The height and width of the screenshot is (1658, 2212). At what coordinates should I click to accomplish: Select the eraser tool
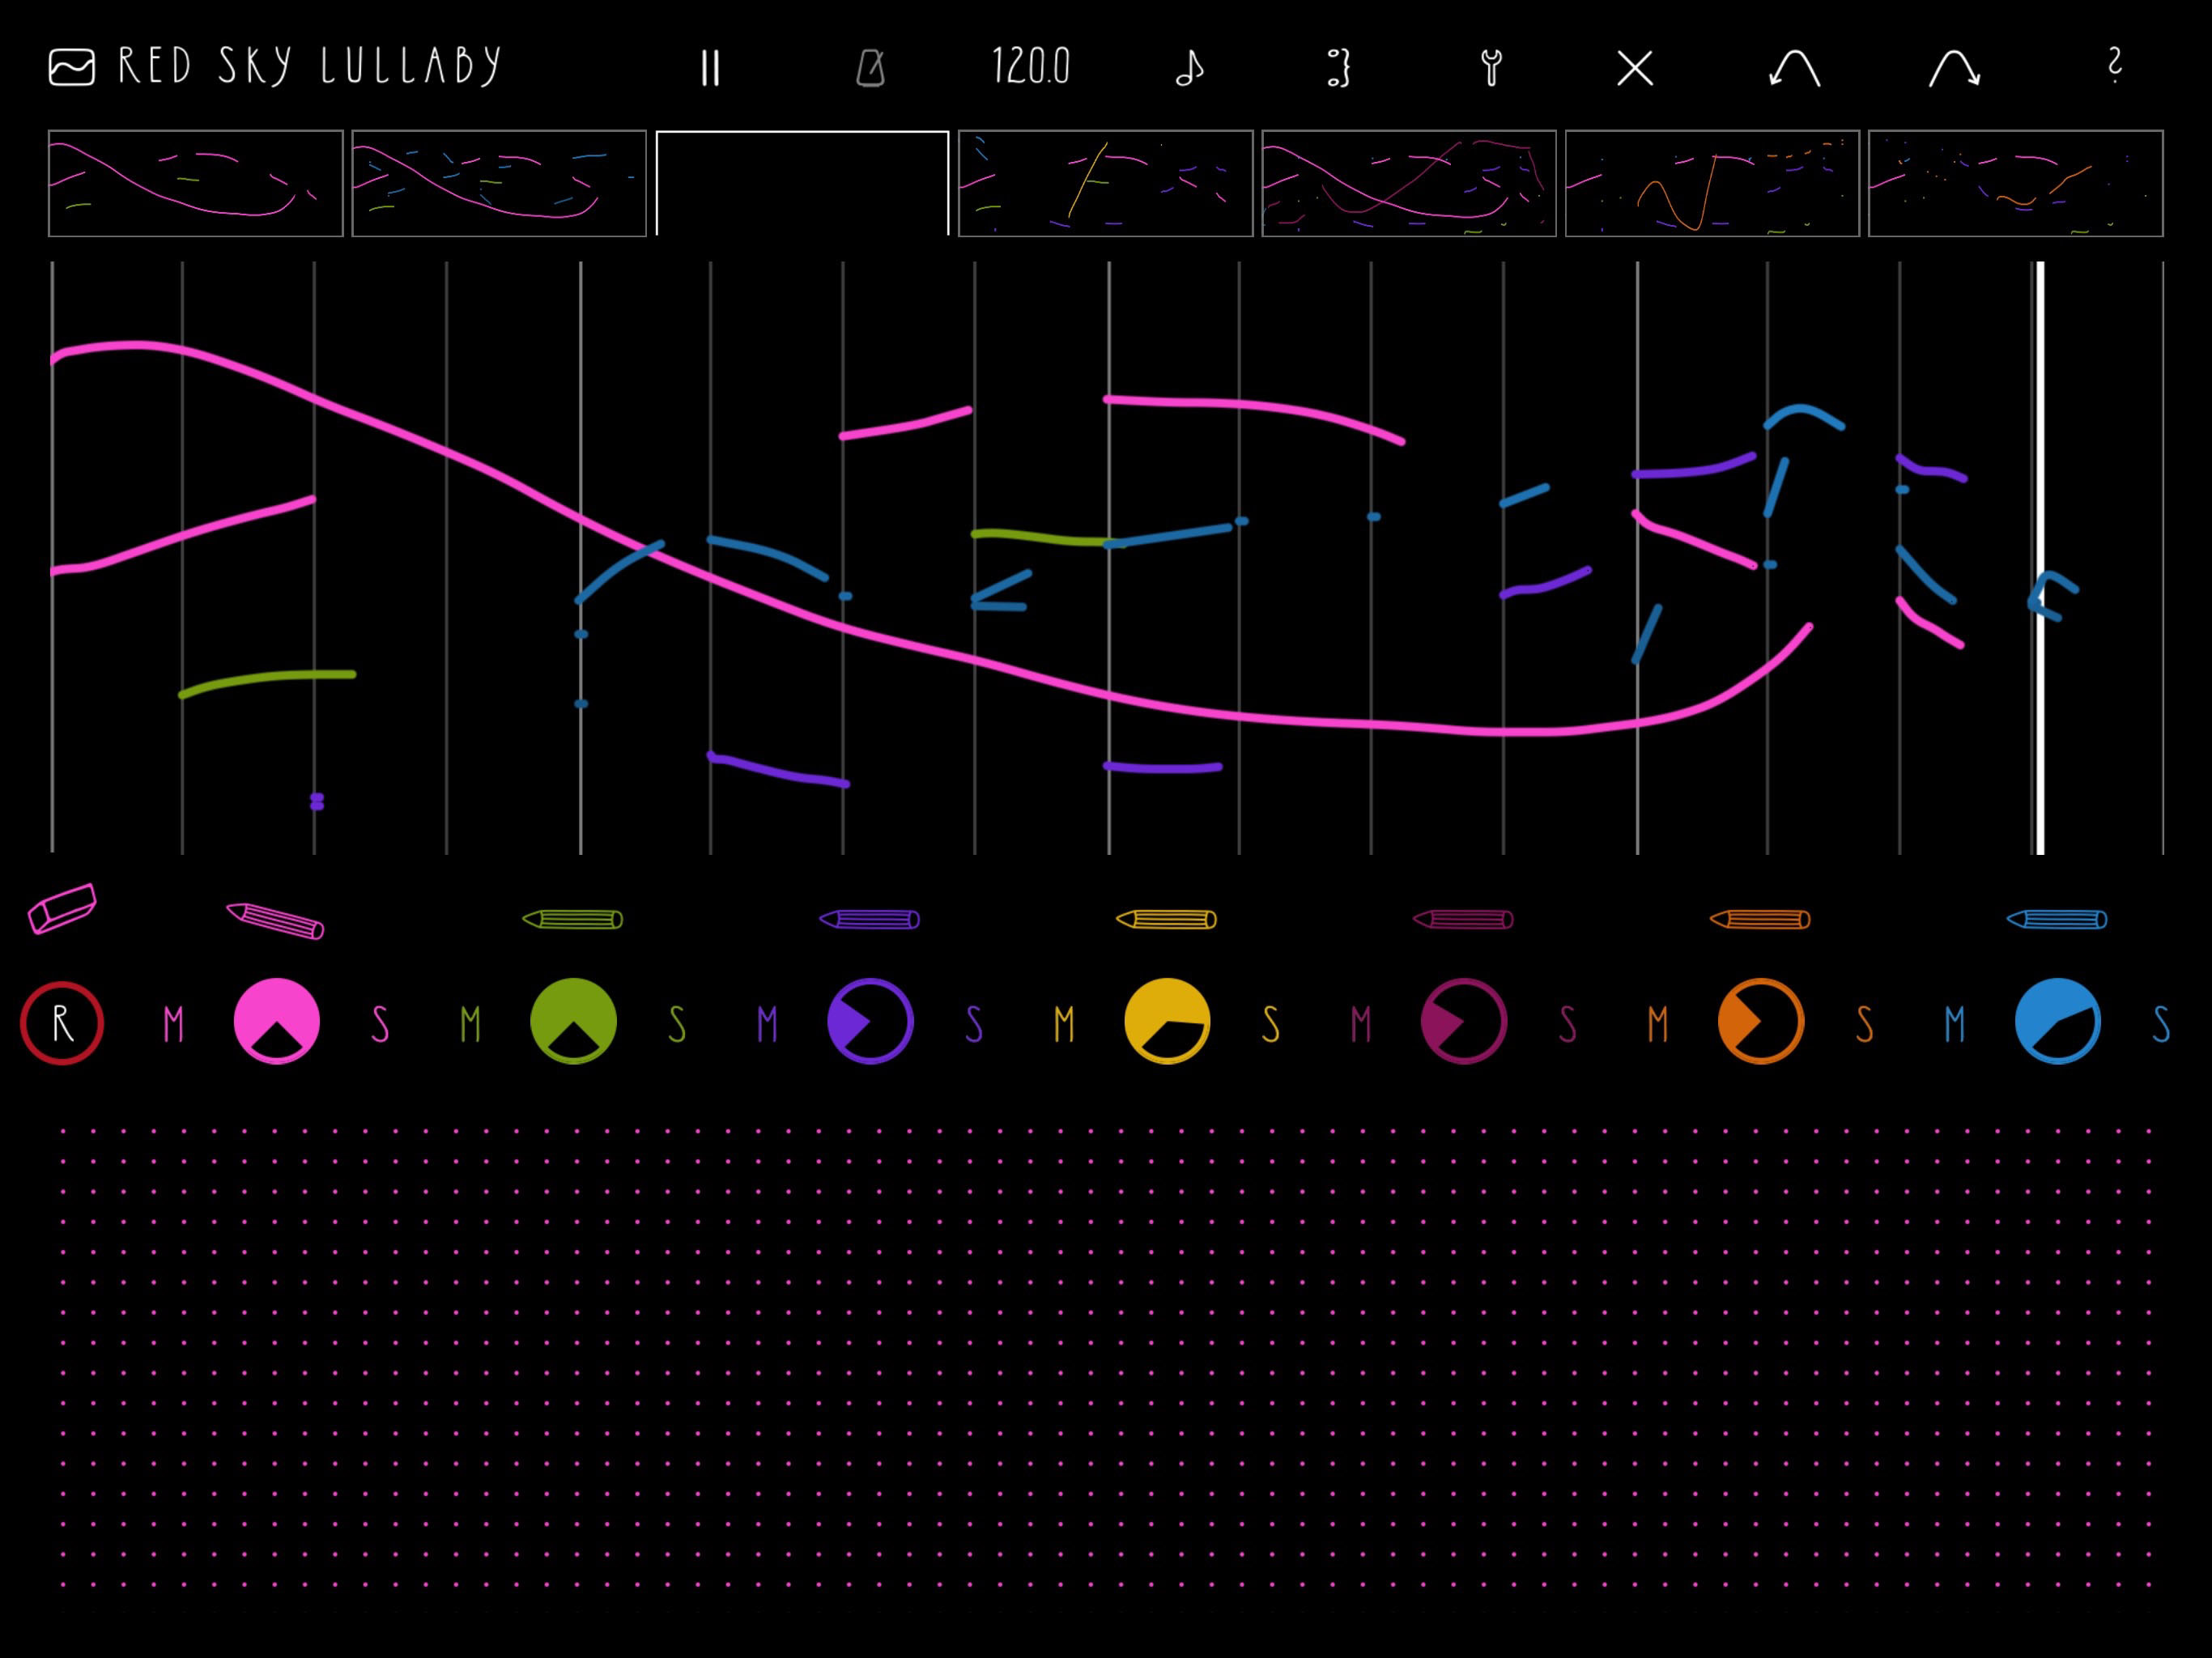[x=62, y=909]
